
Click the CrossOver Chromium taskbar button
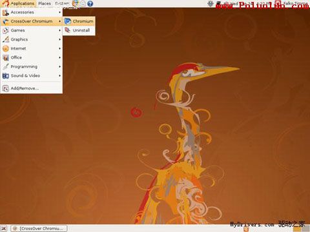(39, 228)
